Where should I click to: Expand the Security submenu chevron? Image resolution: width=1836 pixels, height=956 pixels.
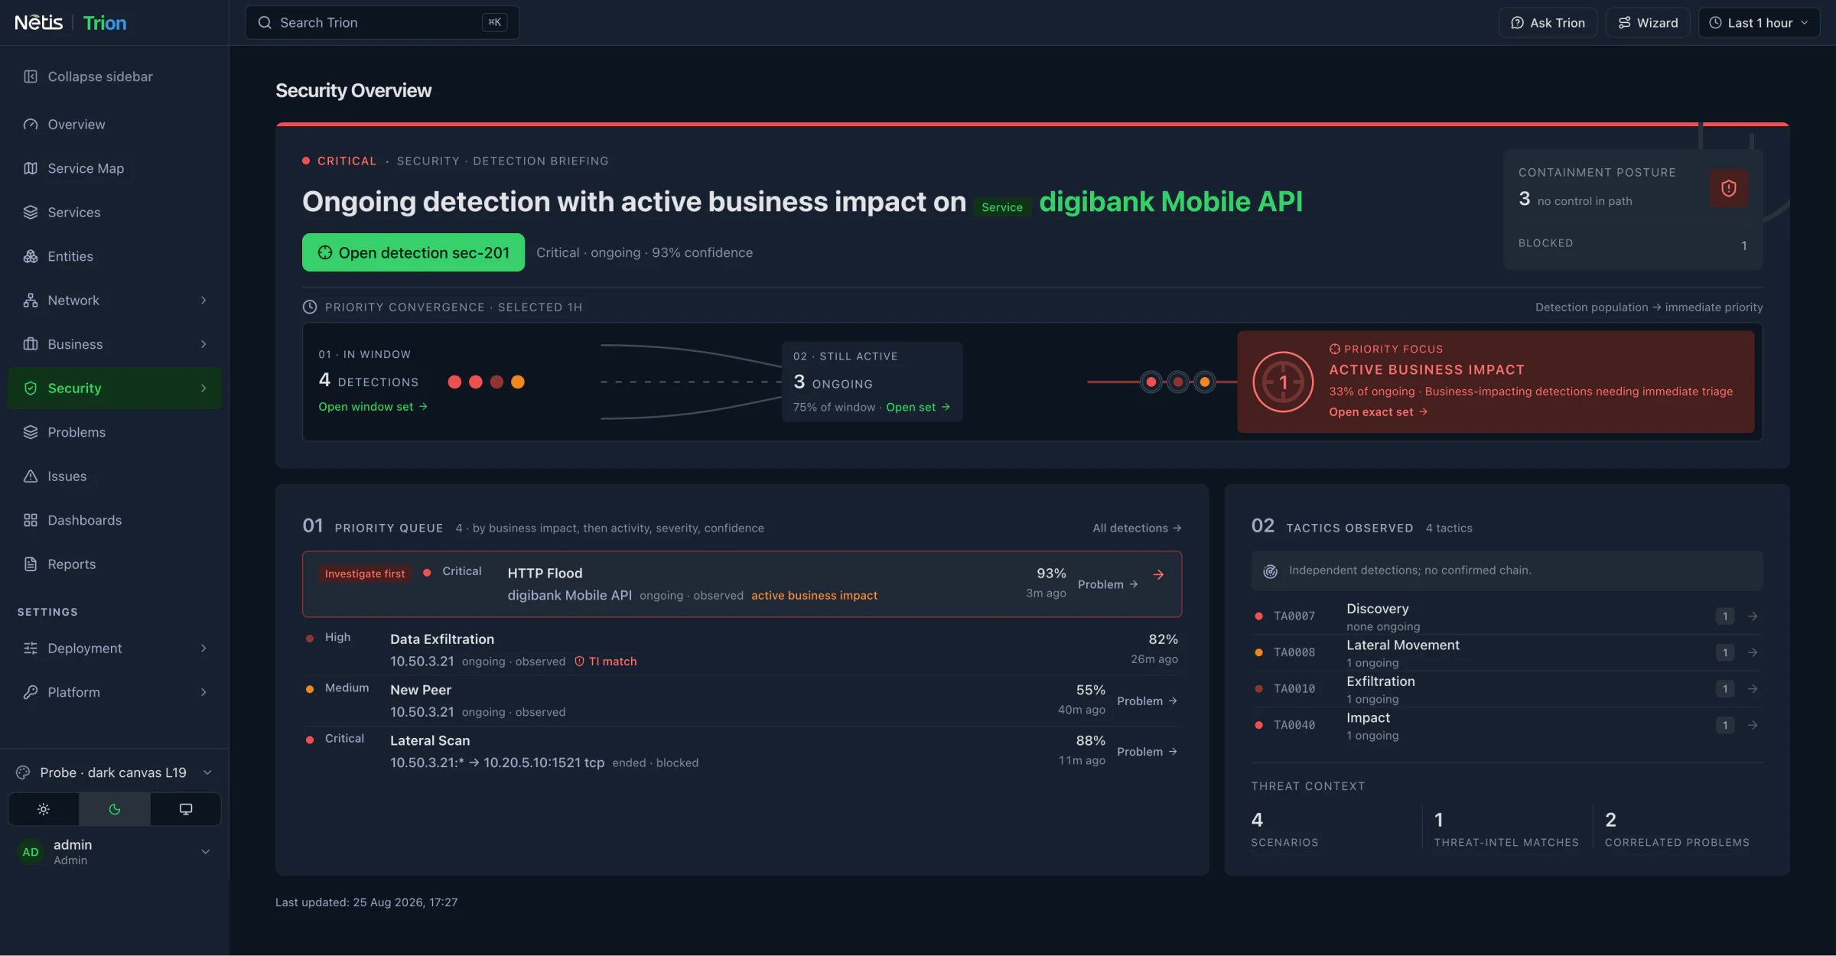coord(203,389)
